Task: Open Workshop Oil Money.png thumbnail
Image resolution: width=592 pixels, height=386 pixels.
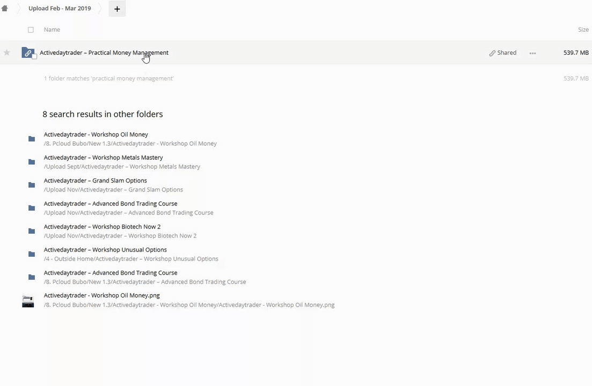Action: coord(28,301)
